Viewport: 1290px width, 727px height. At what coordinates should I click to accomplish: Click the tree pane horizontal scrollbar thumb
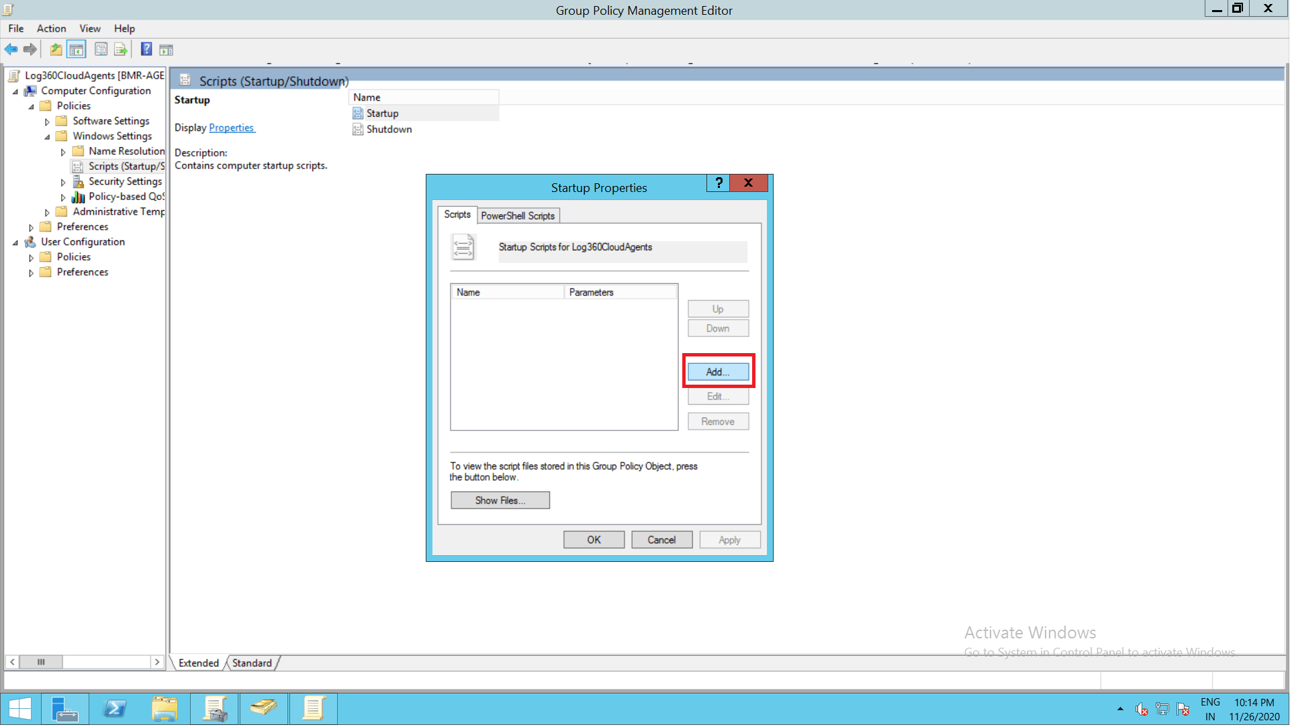(41, 663)
